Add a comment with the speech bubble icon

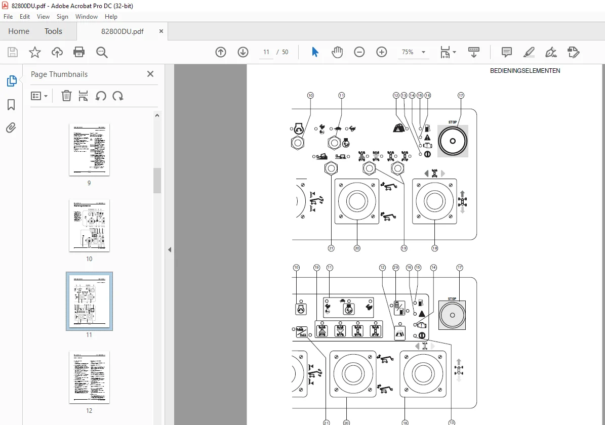pos(507,52)
